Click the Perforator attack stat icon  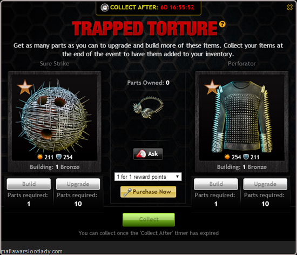(227, 157)
